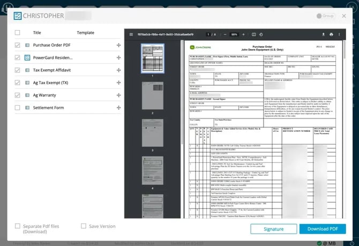Open the PDF viewer sidebar menu
Image resolution: width=359 pixels, height=246 pixels.
point(131,34)
